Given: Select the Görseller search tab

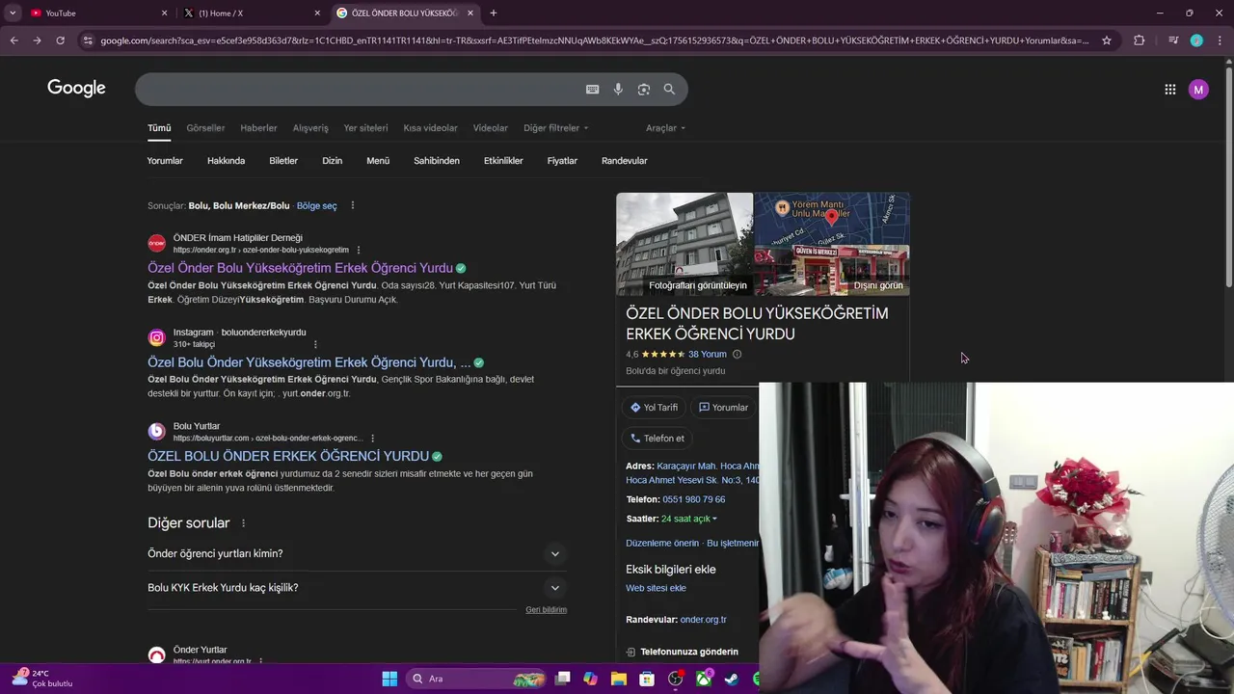Looking at the screenshot, I should coord(205,128).
